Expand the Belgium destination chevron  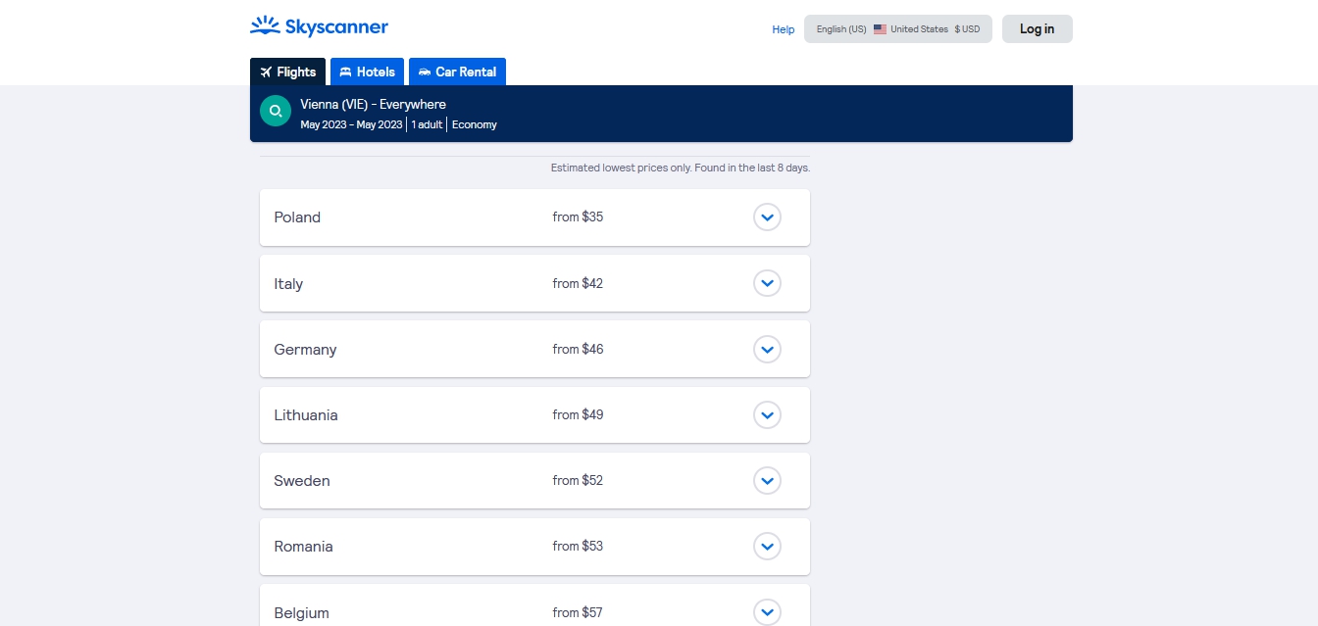tap(768, 612)
